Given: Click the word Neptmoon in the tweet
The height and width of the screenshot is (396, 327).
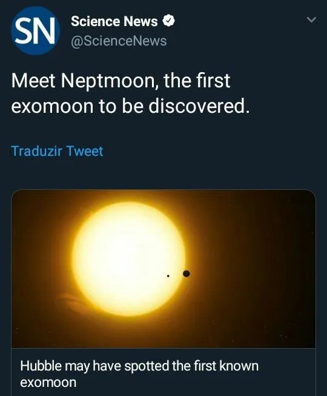Looking at the screenshot, I should [x=110, y=81].
